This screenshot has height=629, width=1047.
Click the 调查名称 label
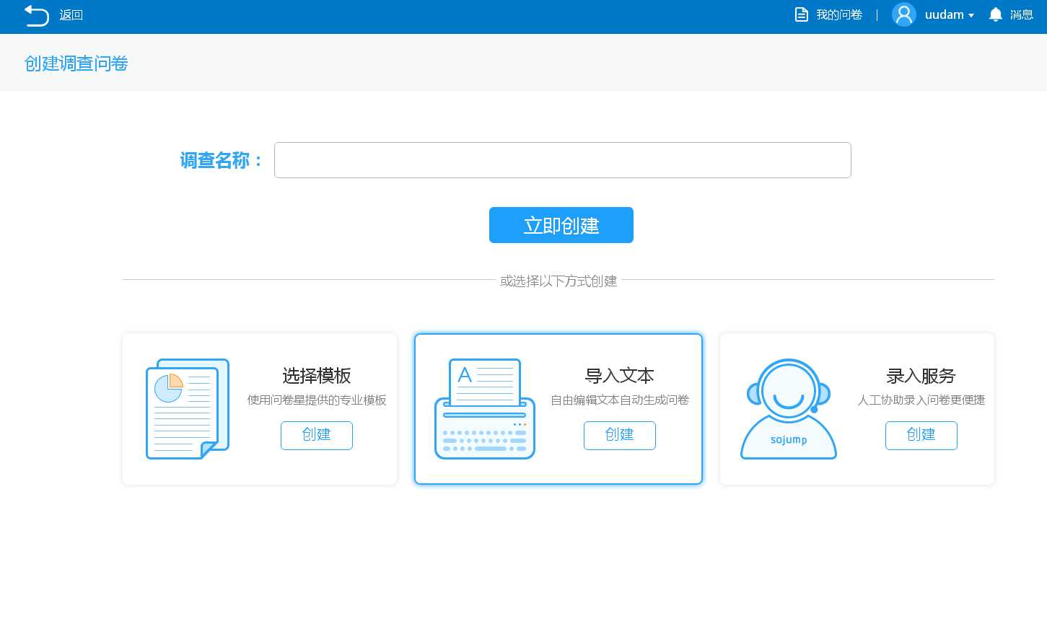[221, 160]
